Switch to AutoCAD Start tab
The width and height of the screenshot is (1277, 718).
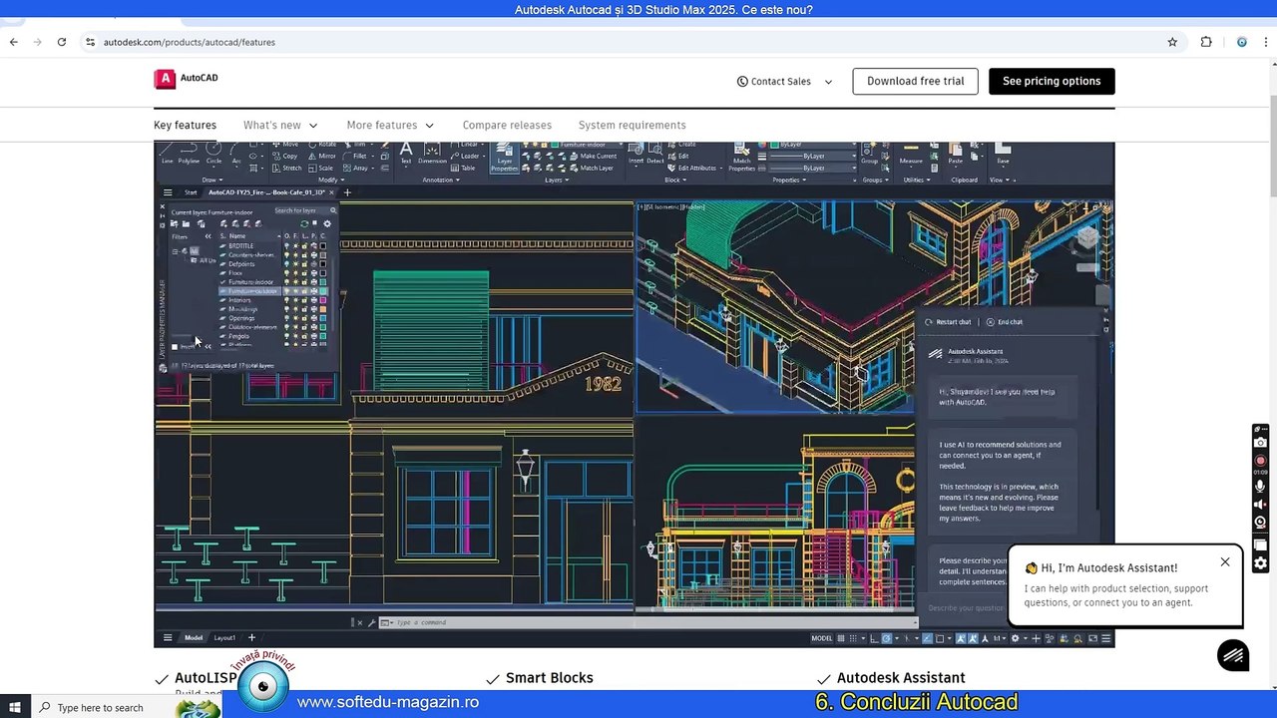tap(191, 192)
